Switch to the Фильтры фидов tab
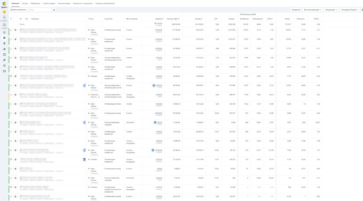Viewport: 363px width, 201px height. coord(64,3)
